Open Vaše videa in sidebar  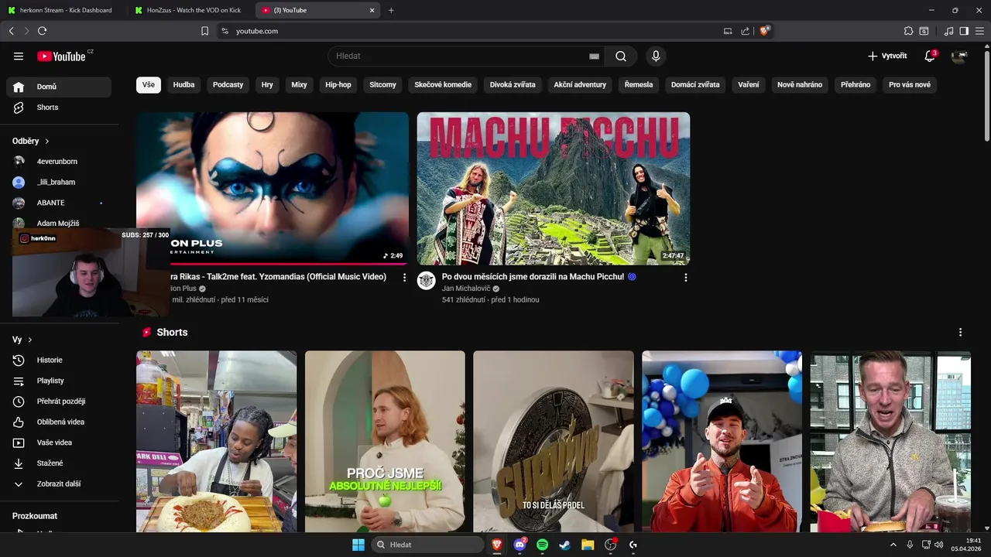[59, 443]
